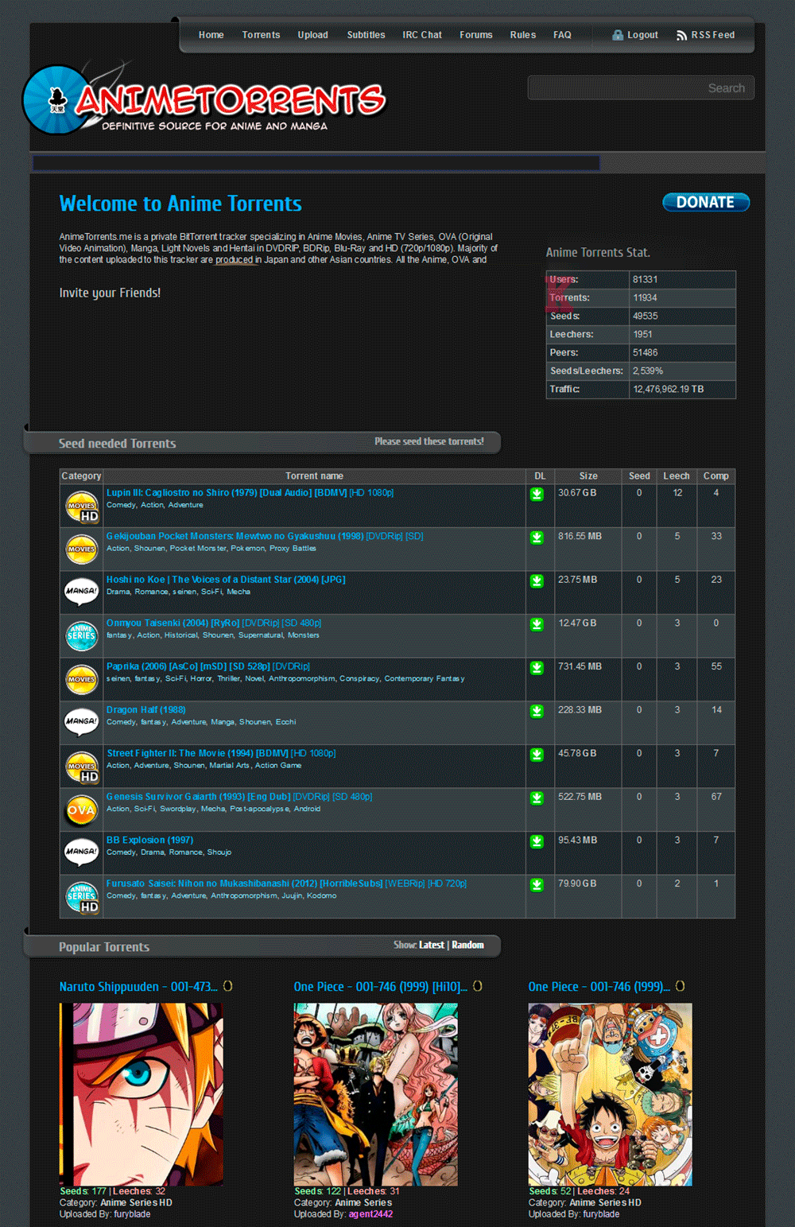Viewport: 795px width, 1227px height.
Task: Click Manga category icon beside Dragon Half
Action: pos(81,722)
